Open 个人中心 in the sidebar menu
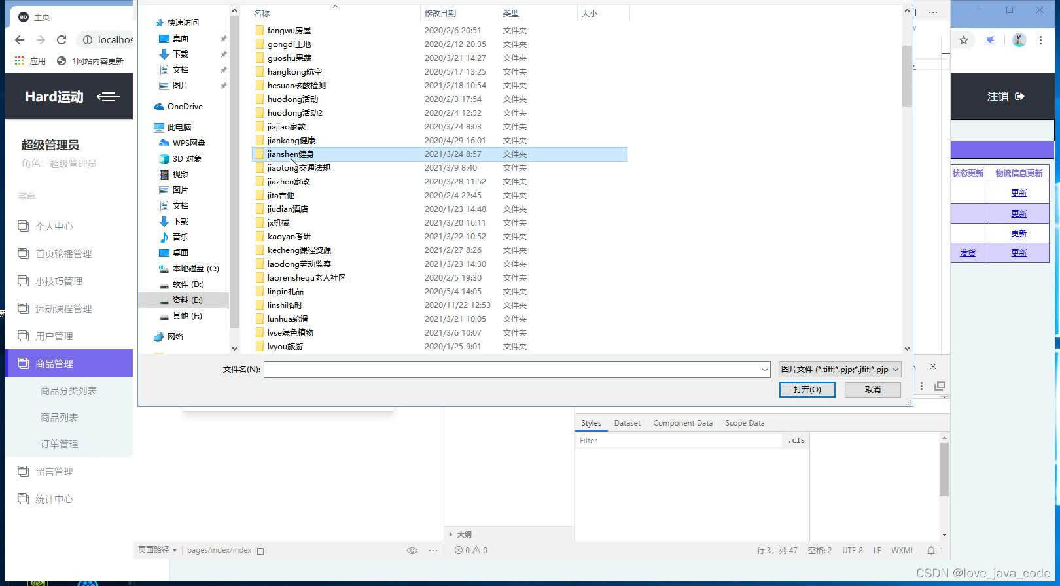Viewport: 1060px width, 586px height. 54,226
